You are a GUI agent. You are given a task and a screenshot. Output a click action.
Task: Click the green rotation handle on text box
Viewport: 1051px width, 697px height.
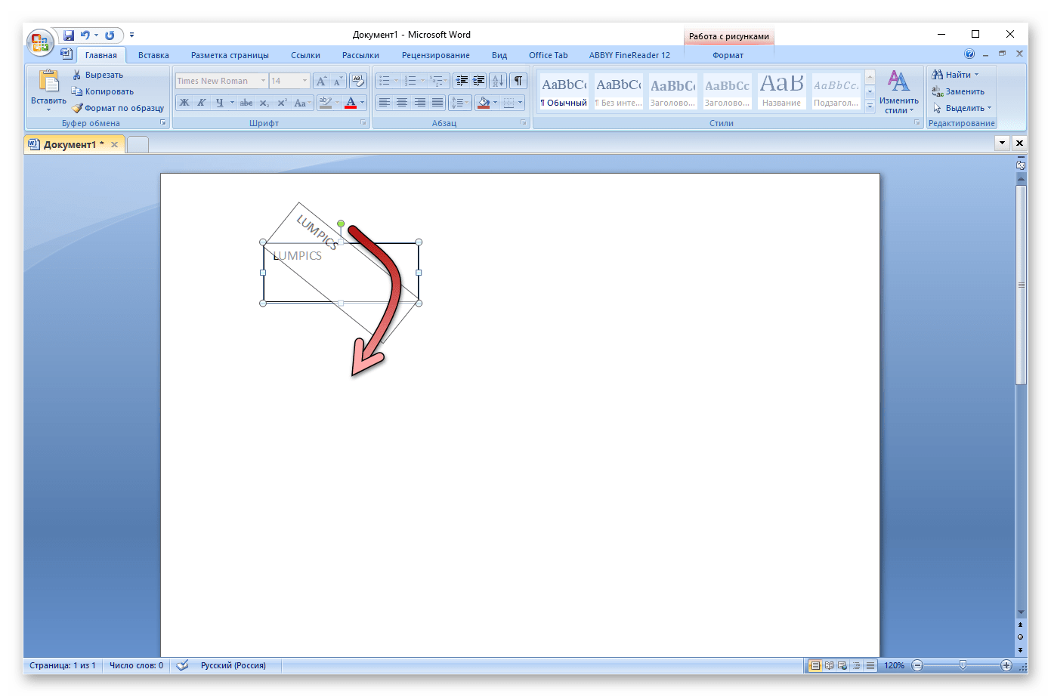(x=341, y=224)
